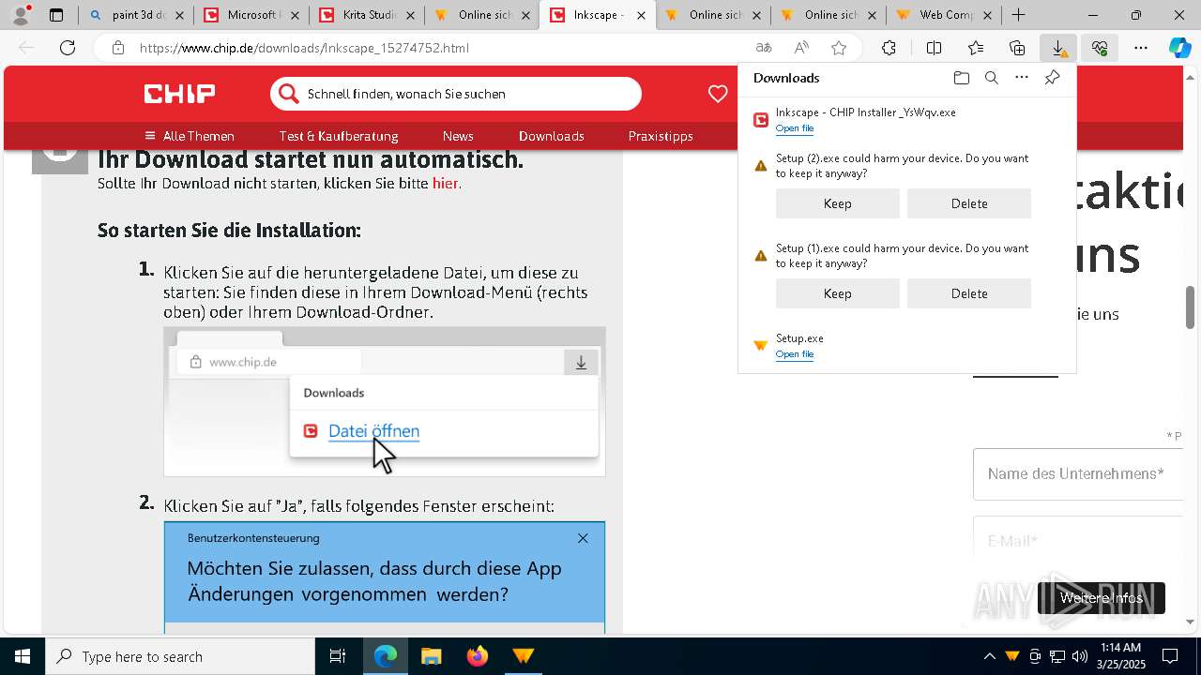This screenshot has height=675, width=1201.
Task: Click the Weitere Infos button
Action: coord(1102,598)
